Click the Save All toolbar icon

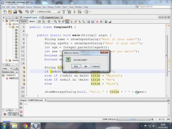[20, 12]
